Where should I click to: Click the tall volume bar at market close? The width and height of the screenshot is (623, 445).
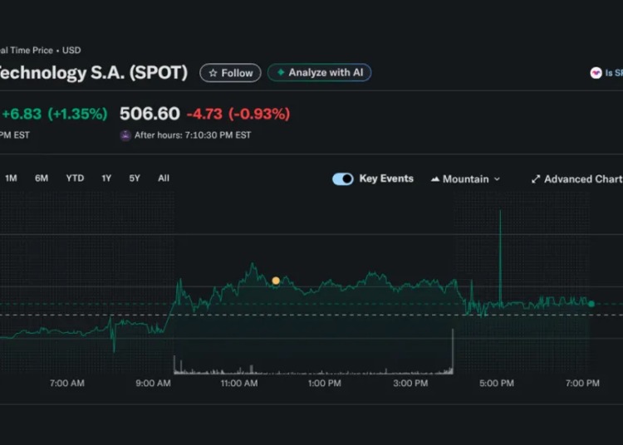pos(453,351)
